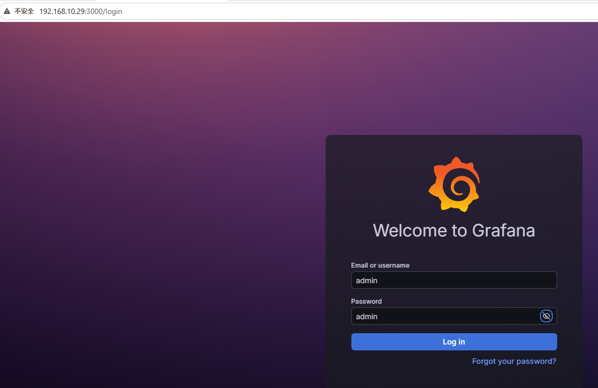The width and height of the screenshot is (598, 388).
Task: Click the Log in button
Action: tap(454, 342)
